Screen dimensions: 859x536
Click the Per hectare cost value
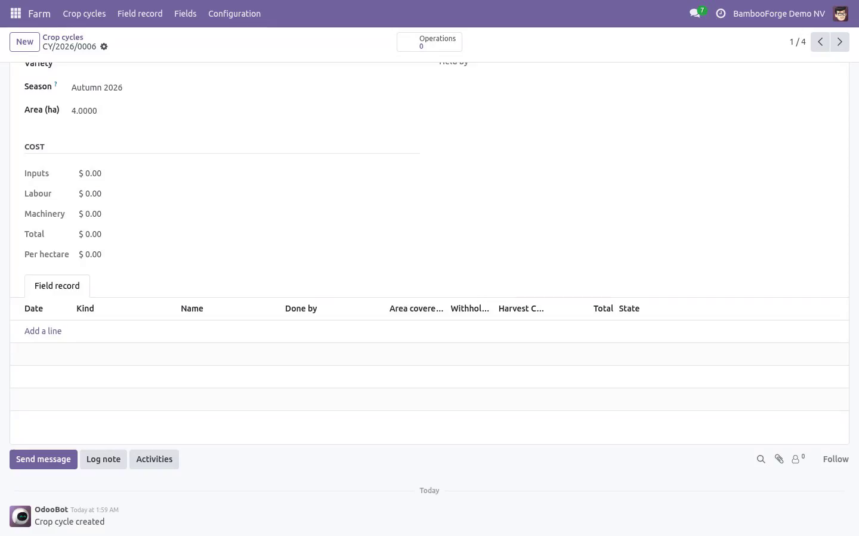[90, 254]
